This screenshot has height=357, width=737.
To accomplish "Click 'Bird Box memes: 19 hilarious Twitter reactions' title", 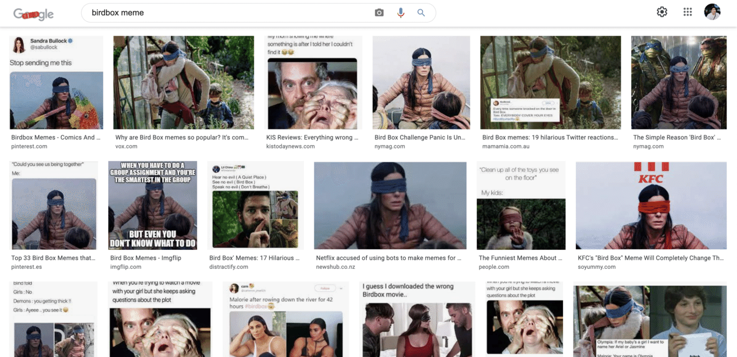I will click(x=550, y=138).
